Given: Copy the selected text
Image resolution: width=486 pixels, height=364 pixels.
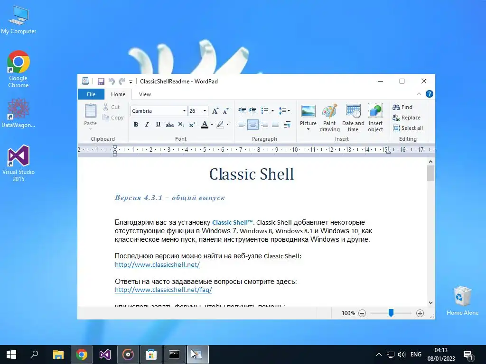Looking at the screenshot, I should (113, 118).
